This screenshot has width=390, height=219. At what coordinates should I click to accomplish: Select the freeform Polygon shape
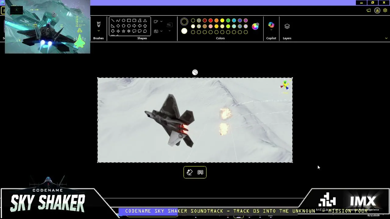140,21
